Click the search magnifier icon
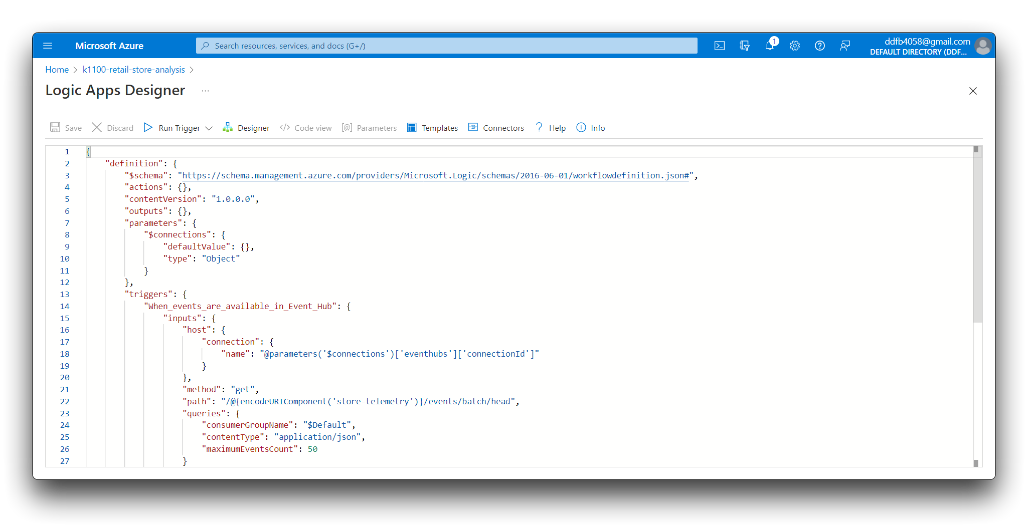This screenshot has width=1028, height=528. [x=205, y=46]
